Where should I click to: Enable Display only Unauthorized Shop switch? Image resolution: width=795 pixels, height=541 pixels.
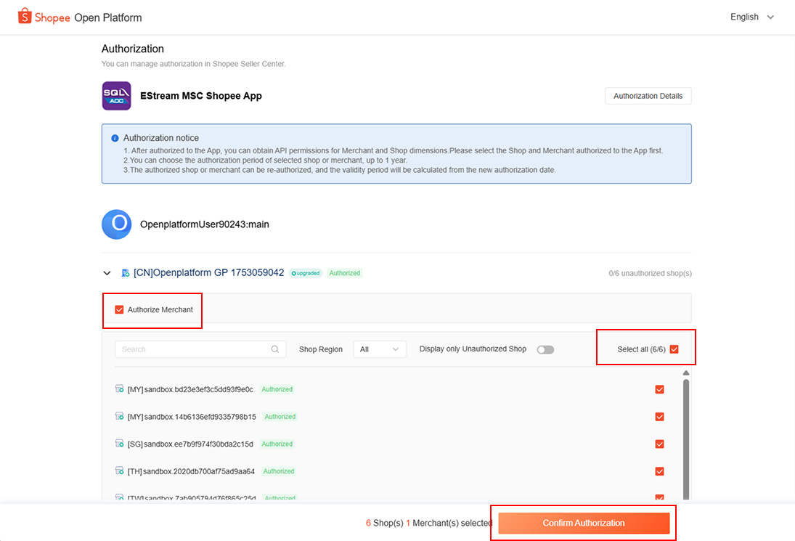[x=545, y=349]
